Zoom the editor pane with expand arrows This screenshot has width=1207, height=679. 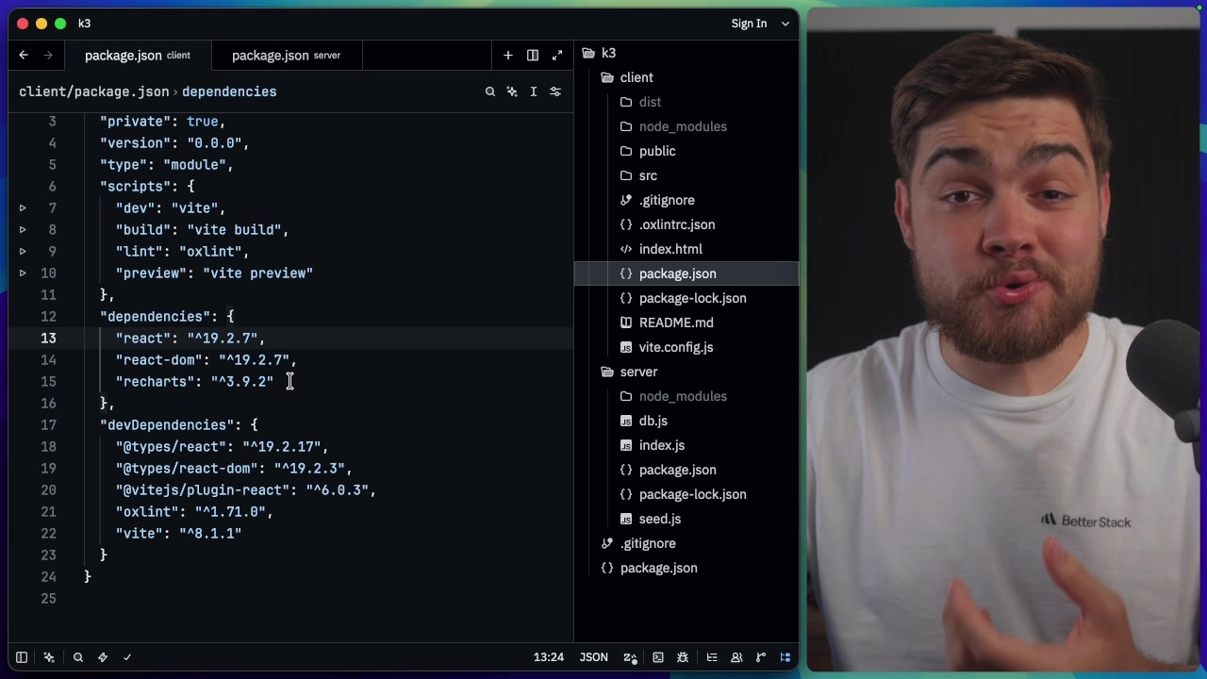coord(557,55)
